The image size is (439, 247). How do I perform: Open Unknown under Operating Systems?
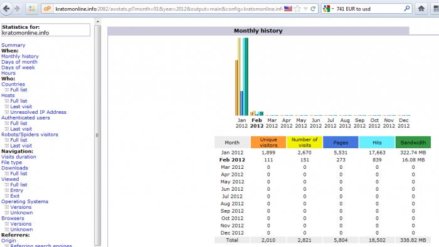pyautogui.click(x=21, y=213)
